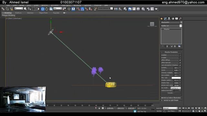207x116 pixels.
Task: Open the Selected key filter dropdown
Action: (170, 108)
